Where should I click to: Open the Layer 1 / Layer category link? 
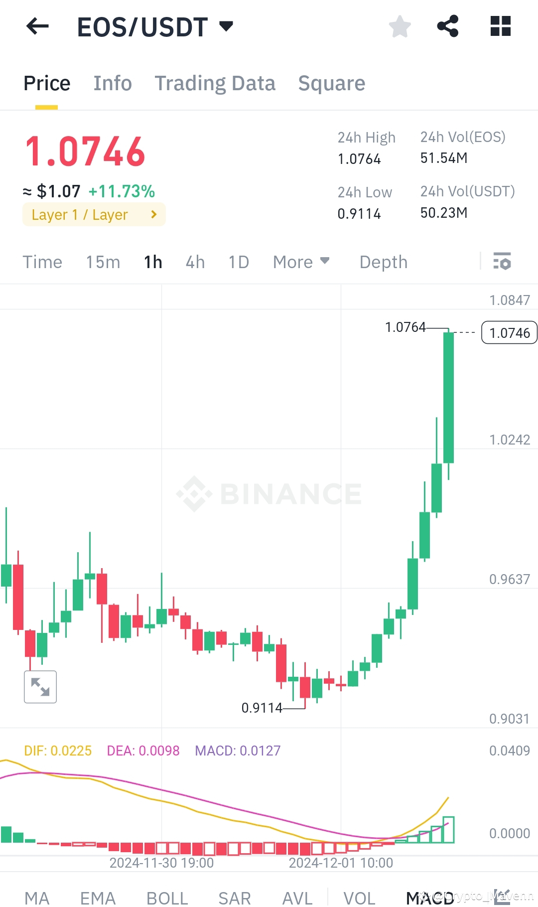coord(94,214)
